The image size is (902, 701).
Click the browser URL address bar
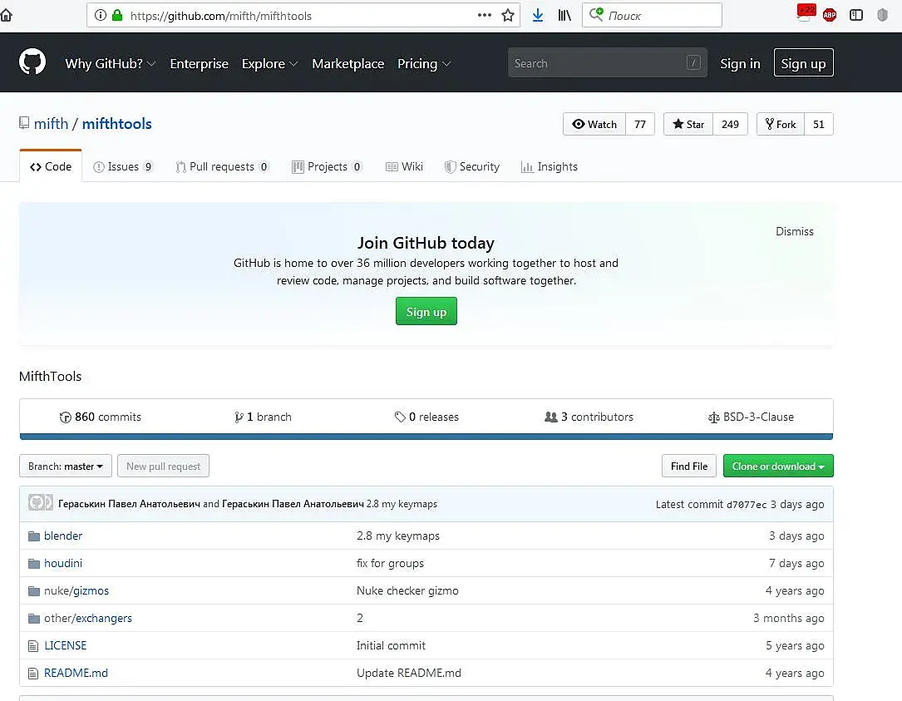[303, 16]
